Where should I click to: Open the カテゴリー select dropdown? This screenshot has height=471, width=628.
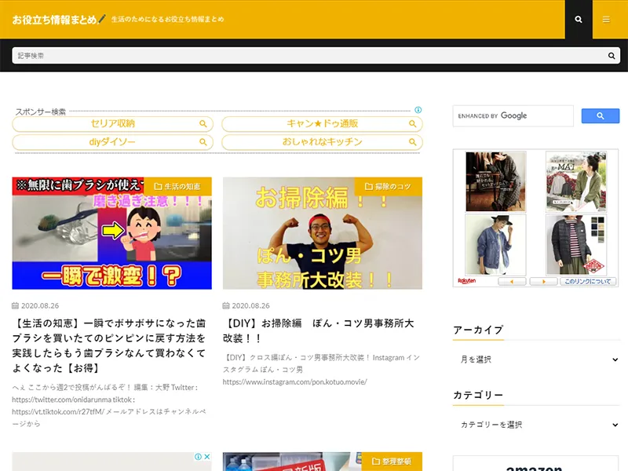536,425
